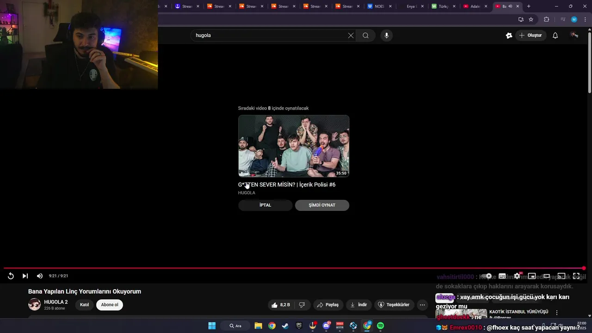Switch to the NOES browser tab
The image size is (592, 333).
[x=379, y=6]
